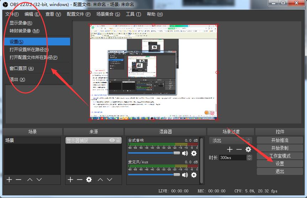Viewport: 307px width, 198px height.
Task: Open transition properties with the gear icon
Action: coord(248,149)
